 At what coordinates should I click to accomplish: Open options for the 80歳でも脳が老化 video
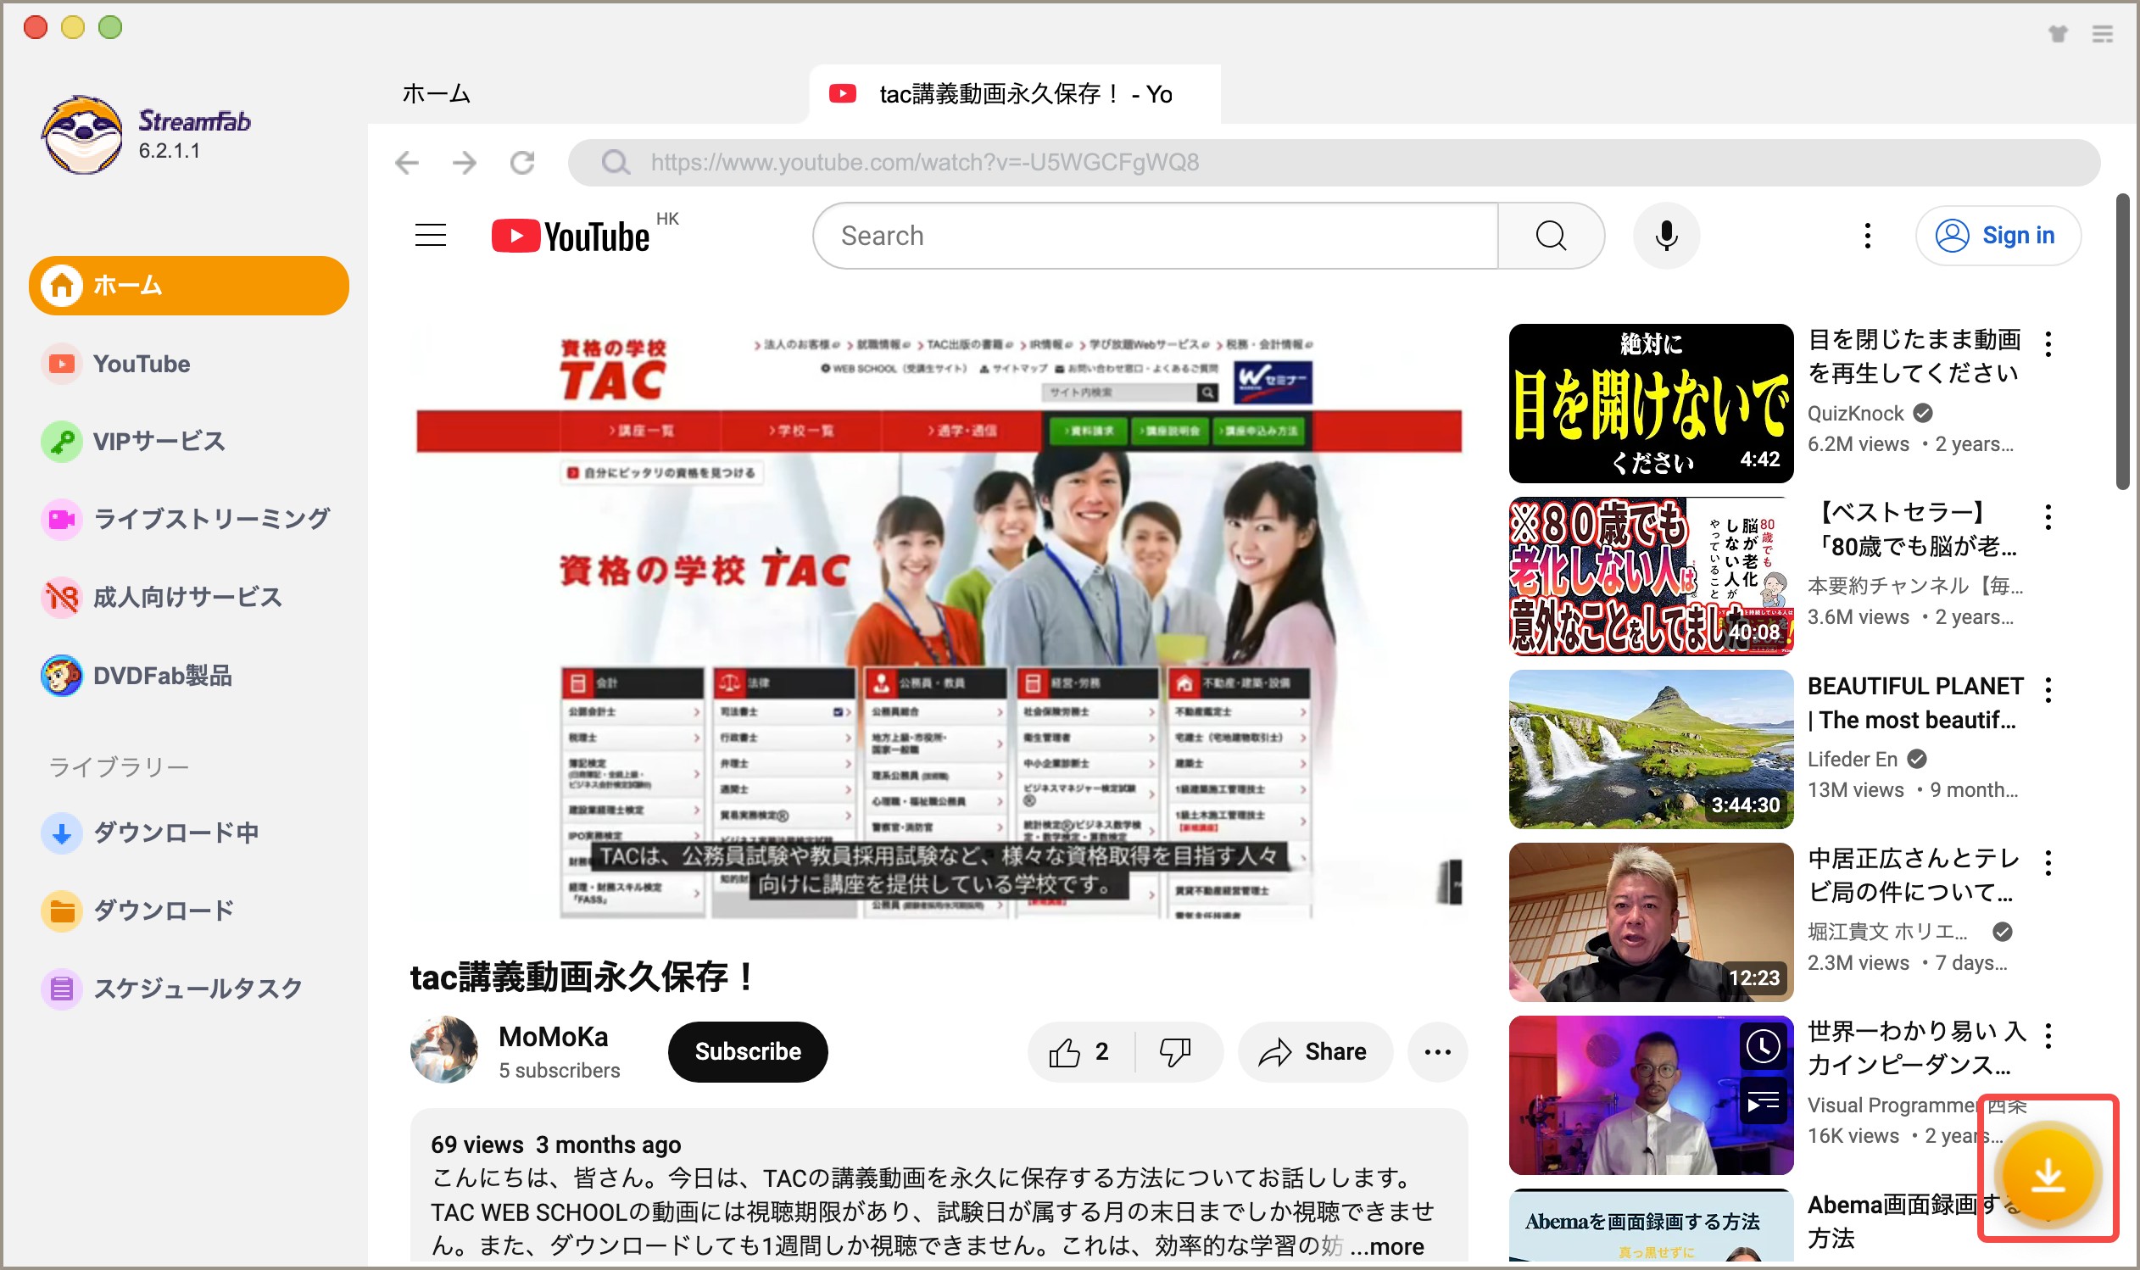point(2048,517)
